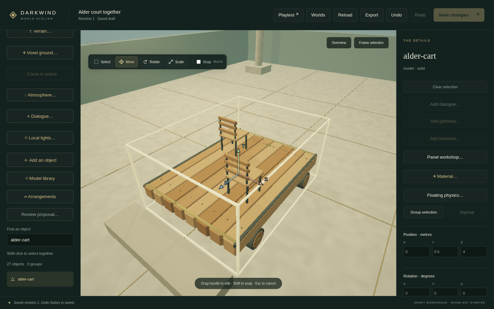Switch viewport to Overview

point(339,43)
